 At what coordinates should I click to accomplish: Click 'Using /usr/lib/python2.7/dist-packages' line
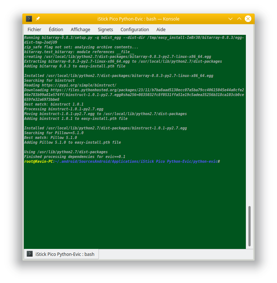(66, 152)
